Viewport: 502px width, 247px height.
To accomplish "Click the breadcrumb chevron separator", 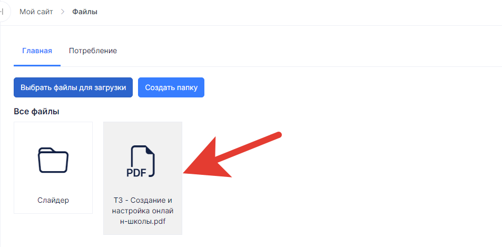I will tap(63, 12).
